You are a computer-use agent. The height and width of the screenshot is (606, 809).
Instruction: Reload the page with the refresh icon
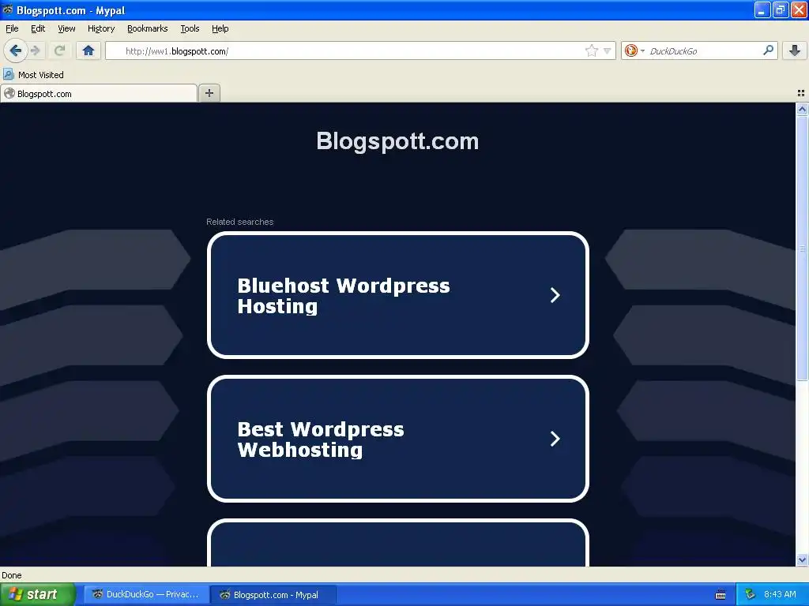(x=59, y=50)
